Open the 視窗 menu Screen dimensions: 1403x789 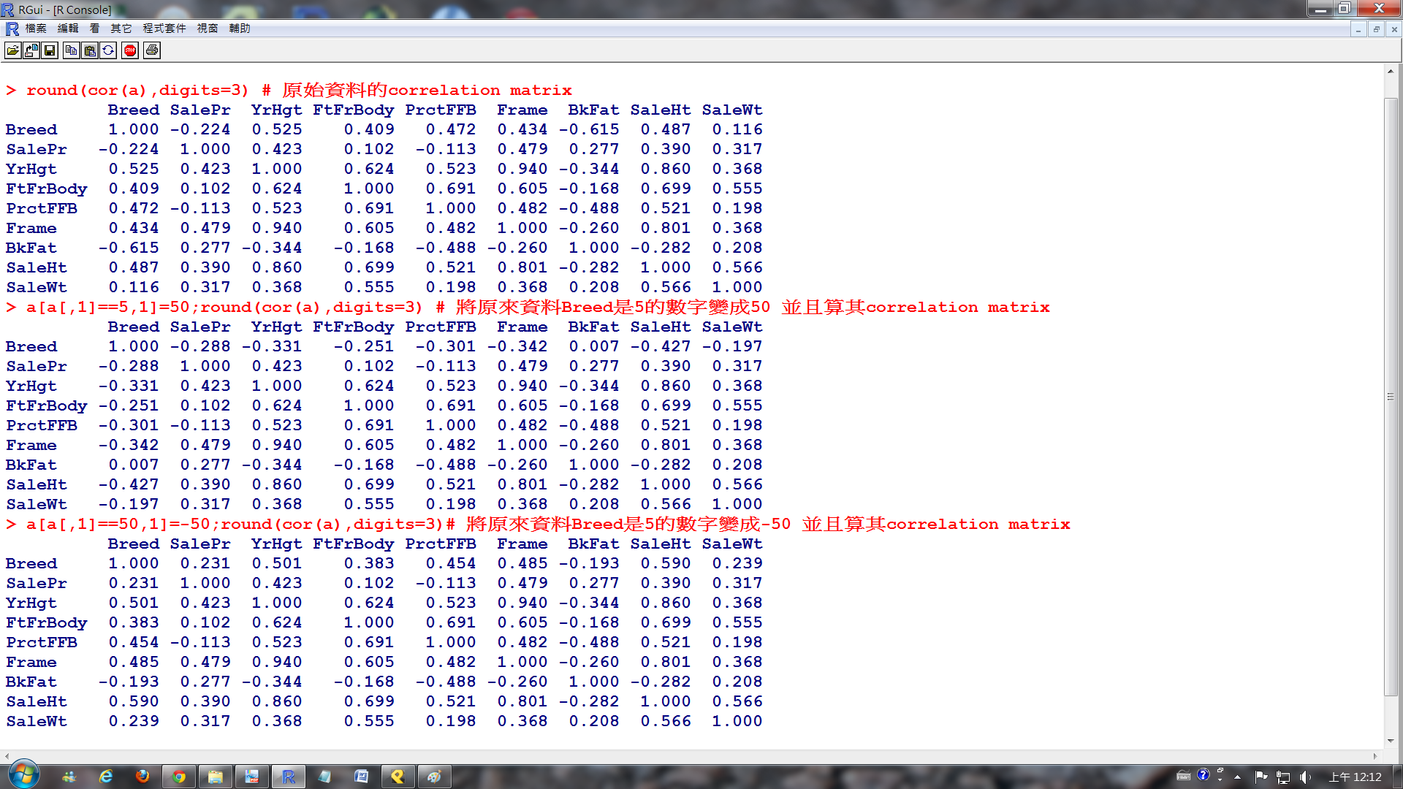point(208,28)
